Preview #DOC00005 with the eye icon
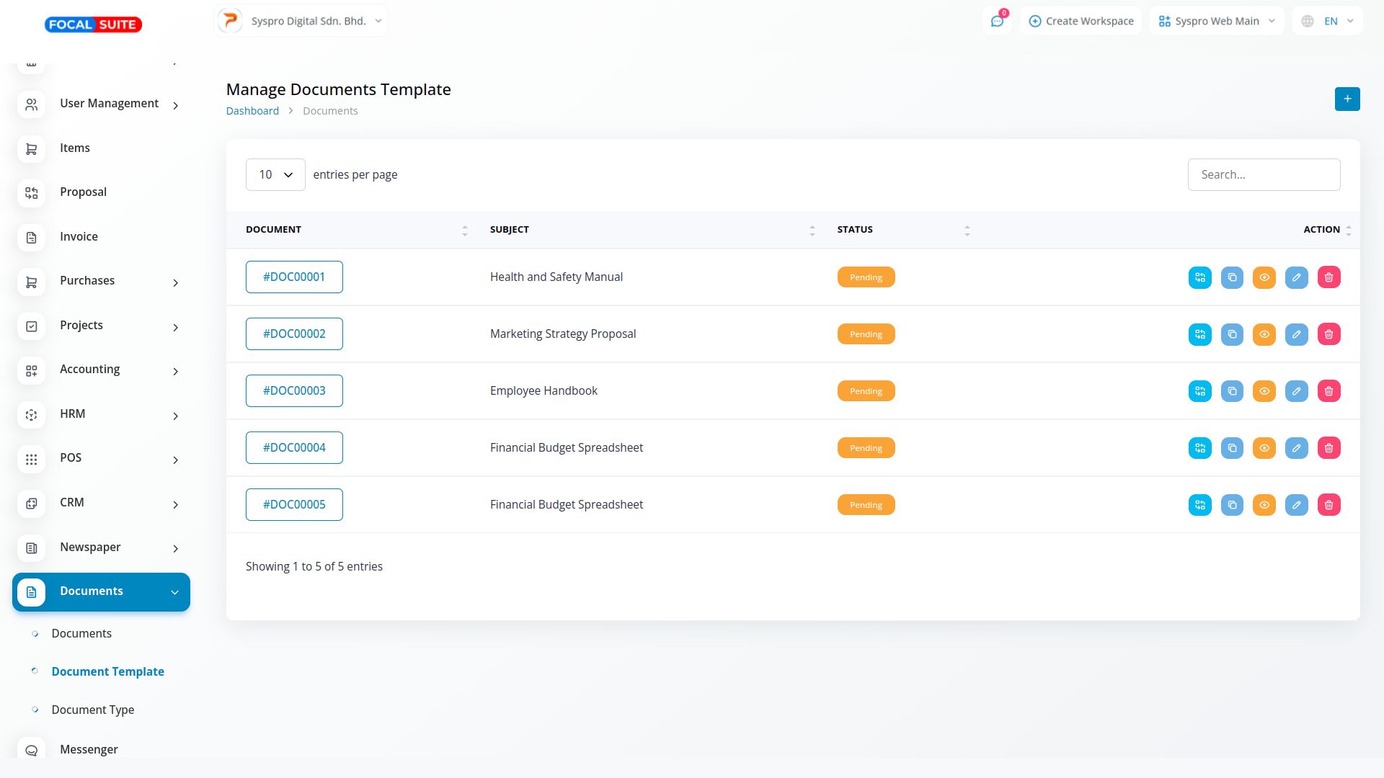Viewport: 1384px width, 778px height. (x=1264, y=505)
